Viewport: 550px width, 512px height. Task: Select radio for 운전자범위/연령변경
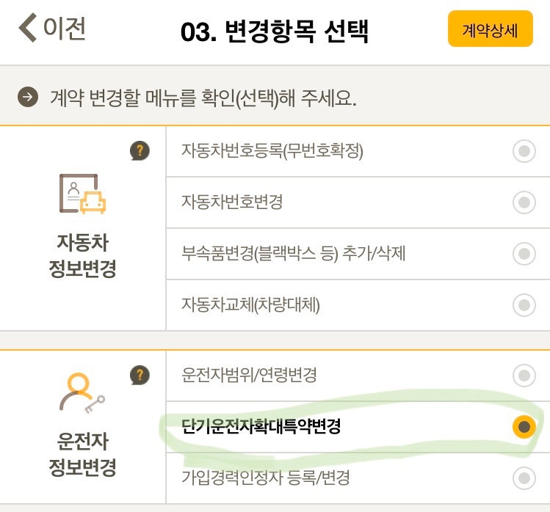click(x=524, y=376)
